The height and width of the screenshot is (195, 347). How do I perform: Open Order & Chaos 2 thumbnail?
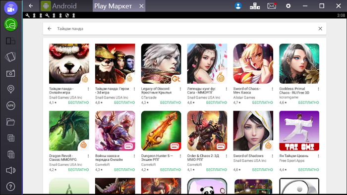pyautogui.click(x=207, y=131)
